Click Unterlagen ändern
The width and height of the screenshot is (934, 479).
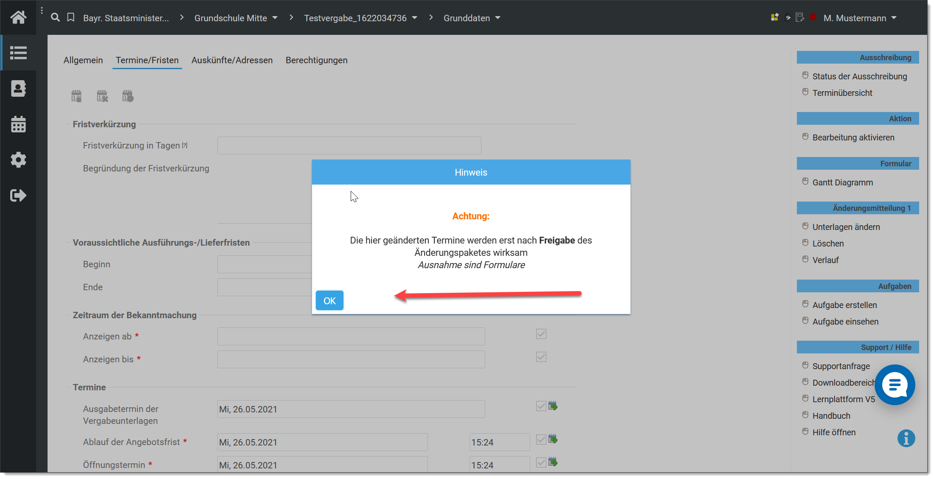coord(846,227)
